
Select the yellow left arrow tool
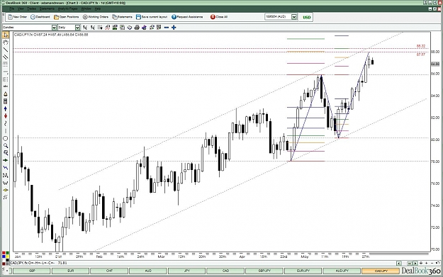pyautogui.click(x=6, y=190)
